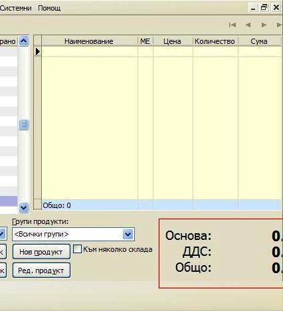The width and height of the screenshot is (283, 311).
Task: Select the current row indicator arrow
Action: pyautogui.click(x=38, y=52)
